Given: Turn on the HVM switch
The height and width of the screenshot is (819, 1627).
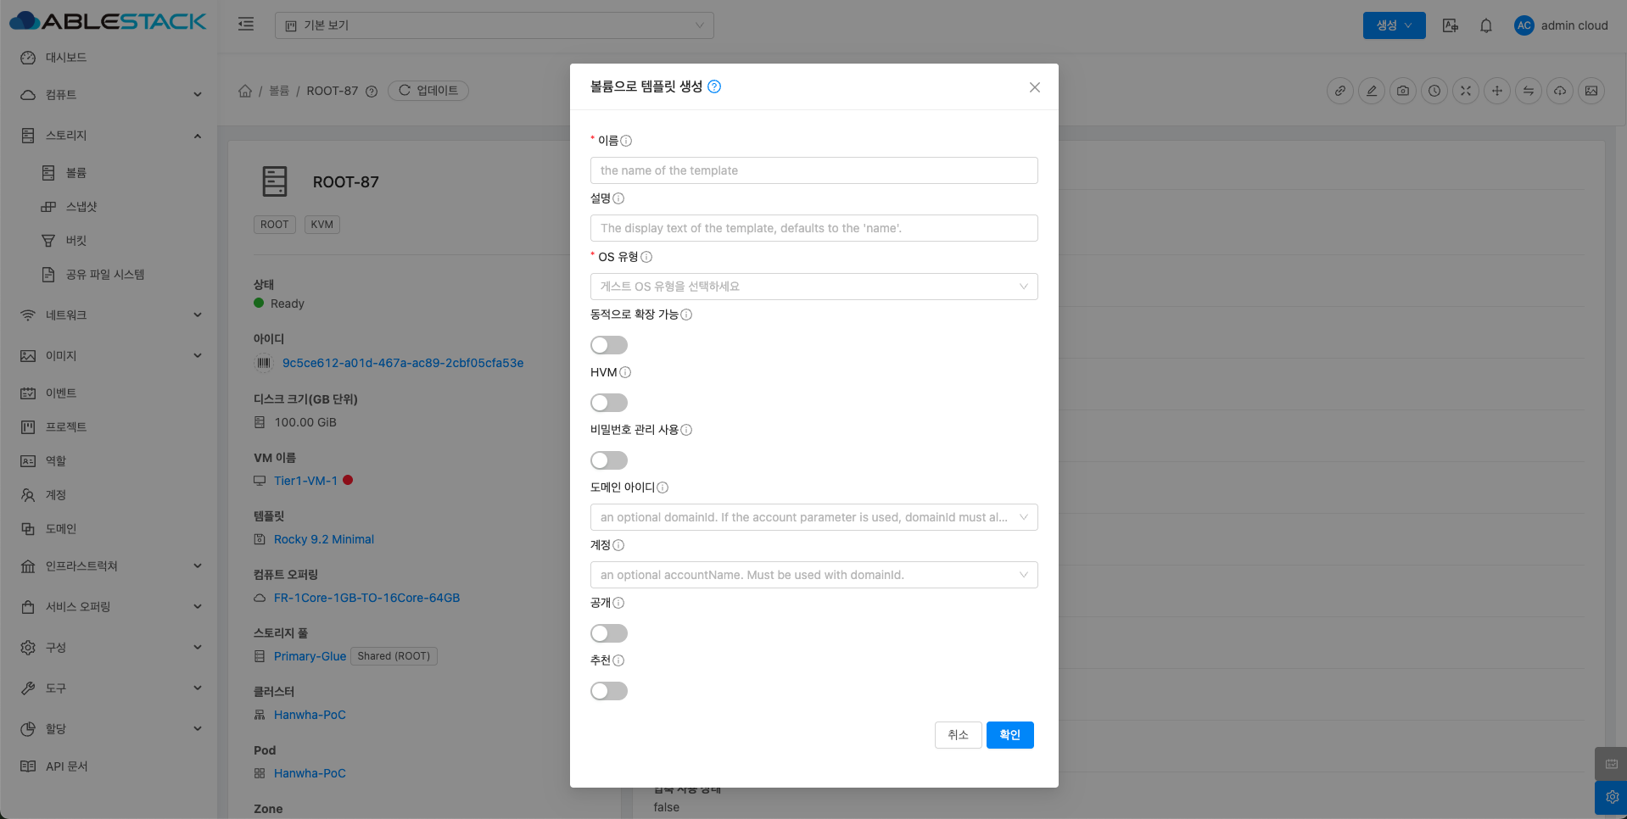Looking at the screenshot, I should click(x=609, y=403).
